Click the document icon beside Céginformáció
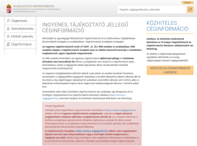The height and width of the screenshot is (146, 197). coord(8,44)
